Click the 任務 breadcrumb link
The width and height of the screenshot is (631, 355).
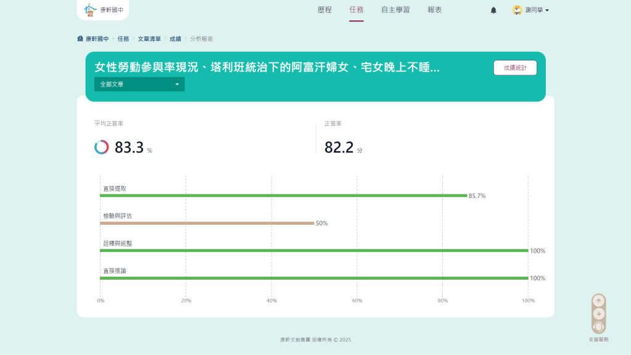tap(123, 39)
